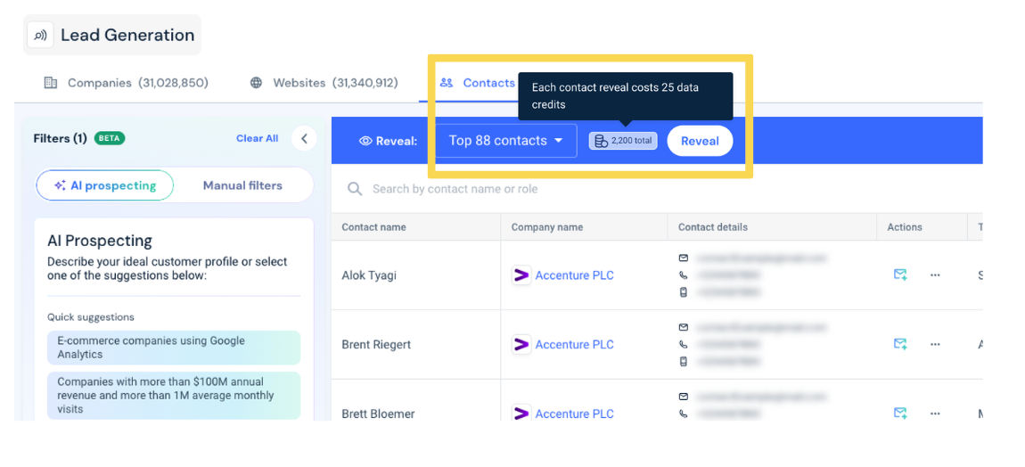The image size is (1025, 467).
Task: Open more options for Brett Bloemer
Action: click(935, 414)
